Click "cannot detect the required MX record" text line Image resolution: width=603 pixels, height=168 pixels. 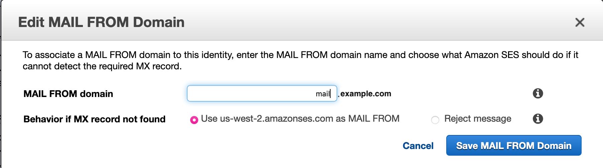102,66
